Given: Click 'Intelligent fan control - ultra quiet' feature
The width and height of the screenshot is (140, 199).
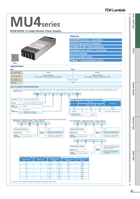Looking at the screenshot, I should (x=96, y=50).
